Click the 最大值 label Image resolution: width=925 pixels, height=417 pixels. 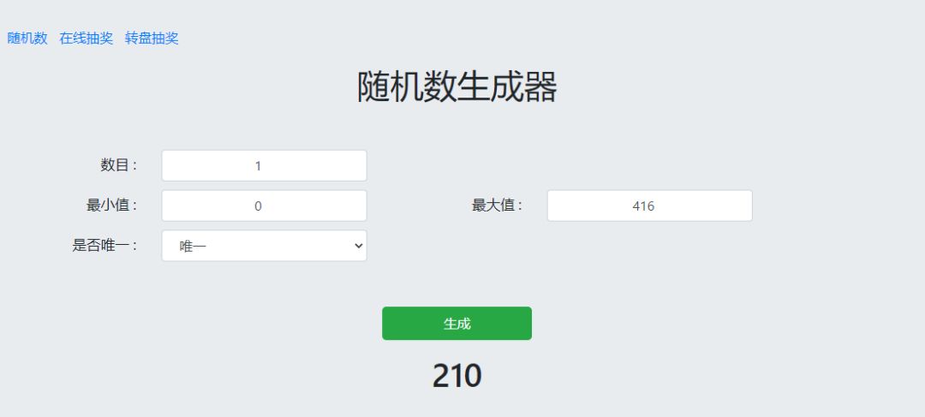click(497, 206)
